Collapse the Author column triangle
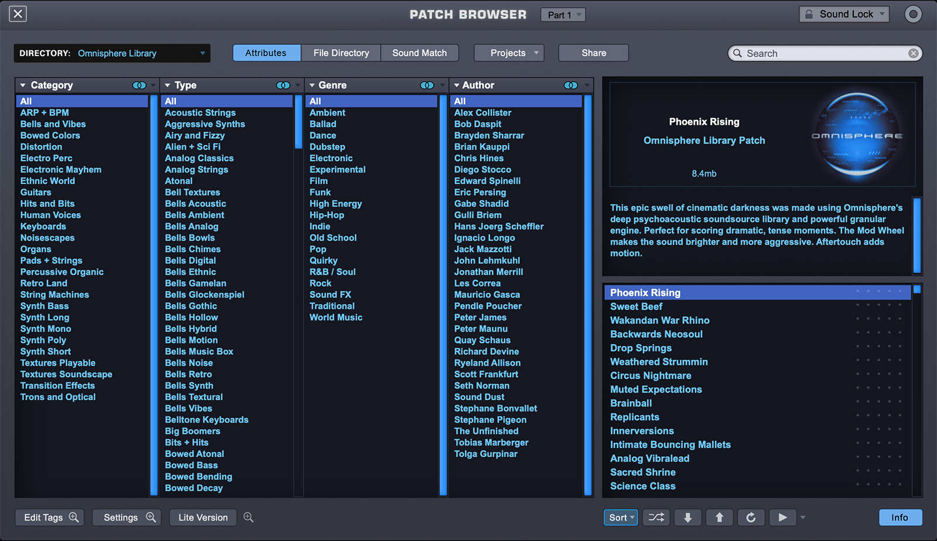 457,85
